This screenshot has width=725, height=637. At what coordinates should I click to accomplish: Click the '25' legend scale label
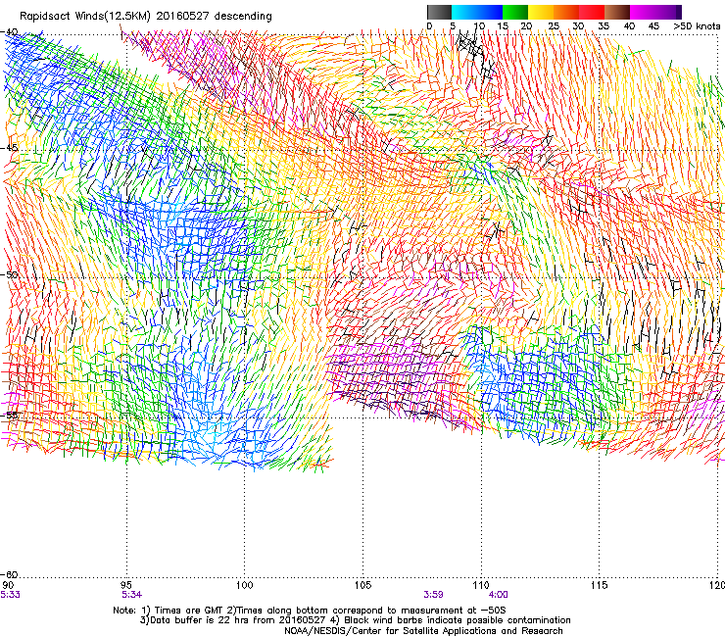[x=554, y=26]
